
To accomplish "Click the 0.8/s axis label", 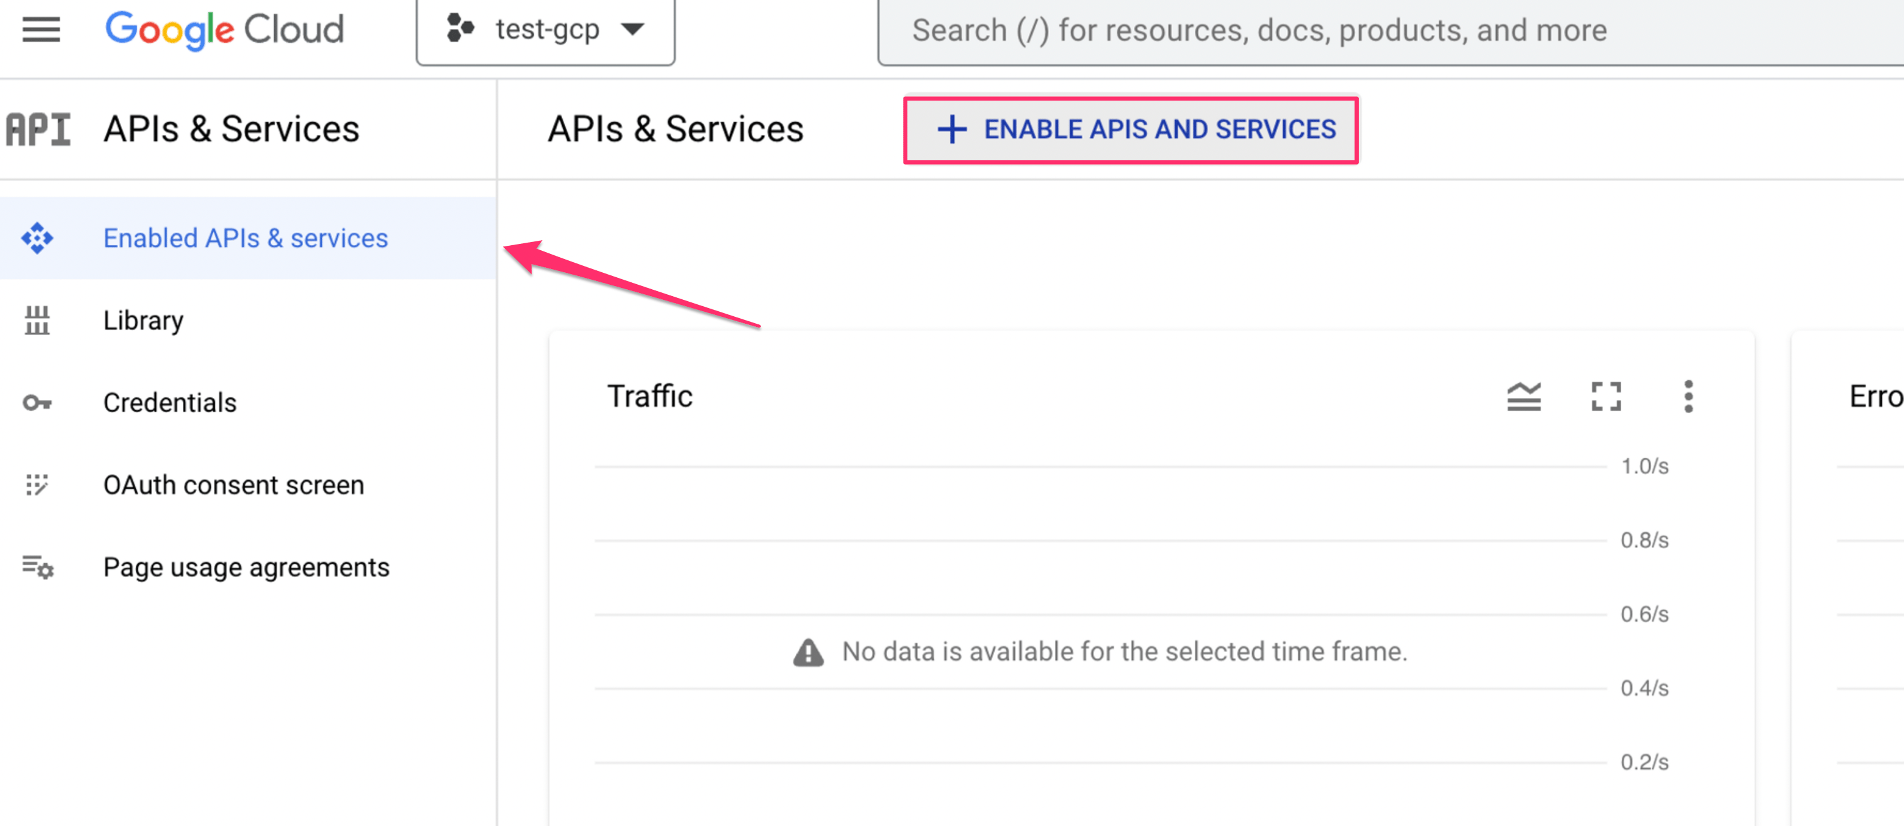I will 1644,540.
